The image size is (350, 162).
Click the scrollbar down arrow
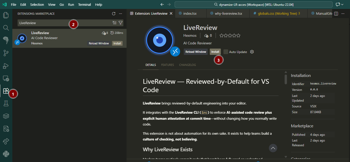[286, 157]
